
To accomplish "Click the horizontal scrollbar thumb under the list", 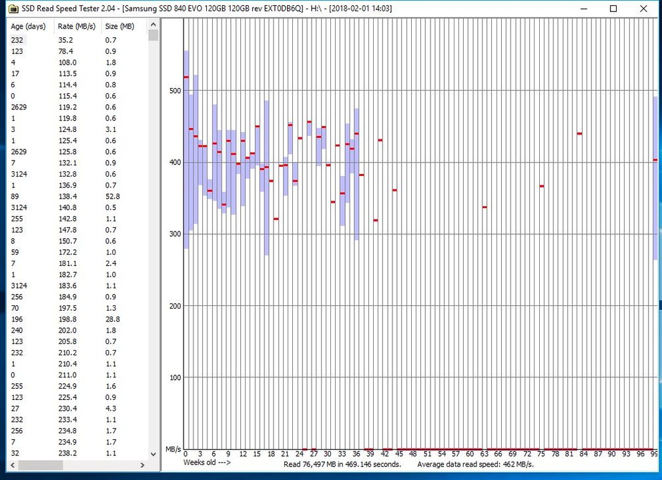I will (x=41, y=465).
